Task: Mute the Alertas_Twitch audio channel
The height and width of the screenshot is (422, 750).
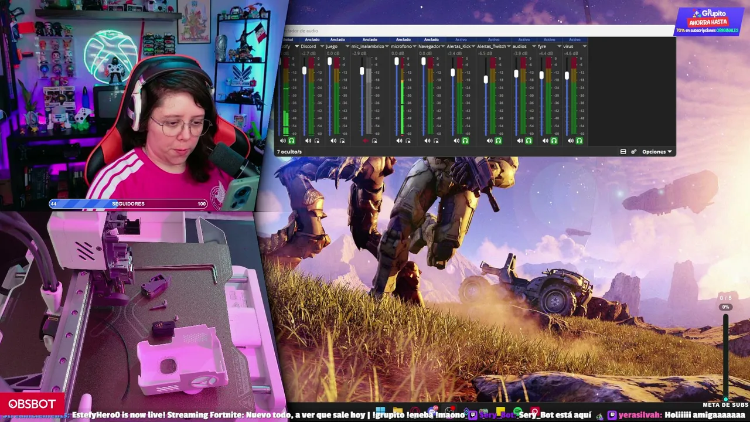Action: point(489,141)
